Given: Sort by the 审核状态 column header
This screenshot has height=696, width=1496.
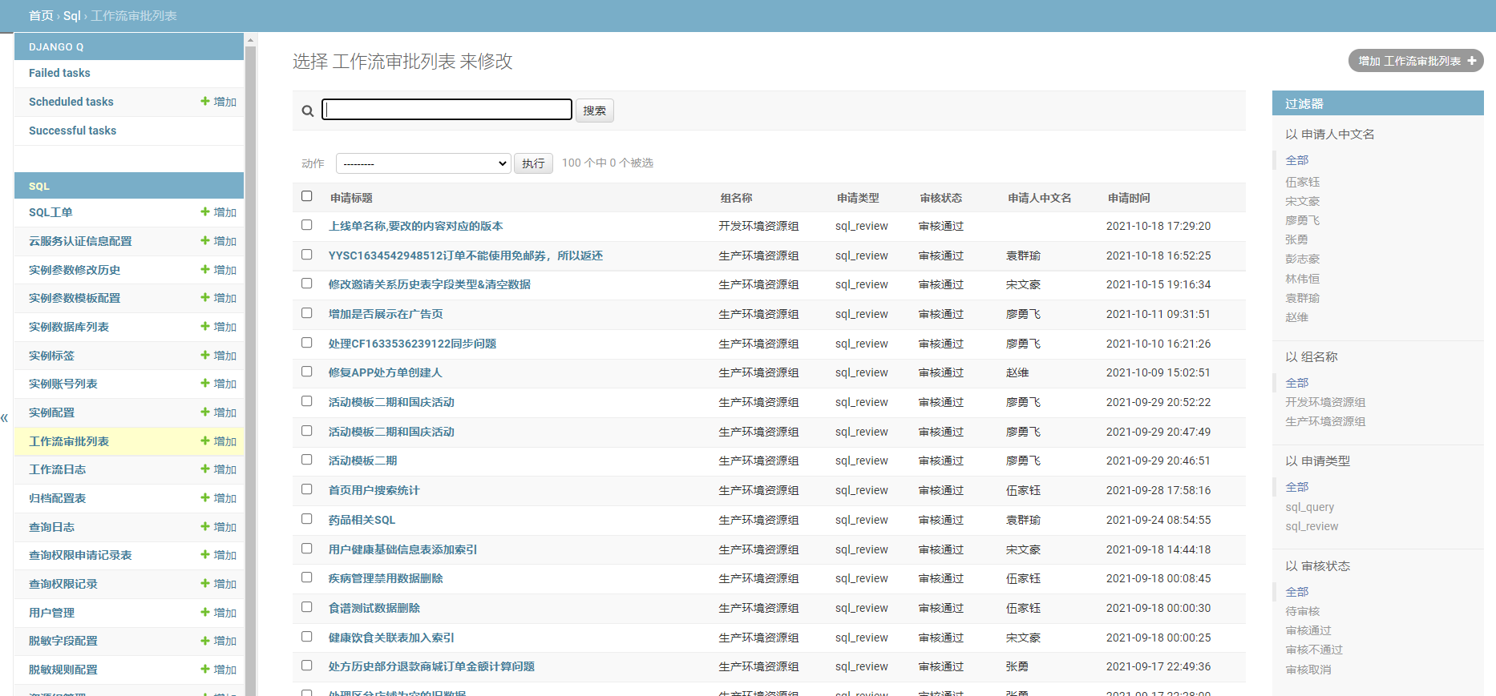Looking at the screenshot, I should [x=940, y=198].
